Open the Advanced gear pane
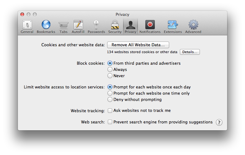Screen dimensions: 245x155 [x=193, y=27]
